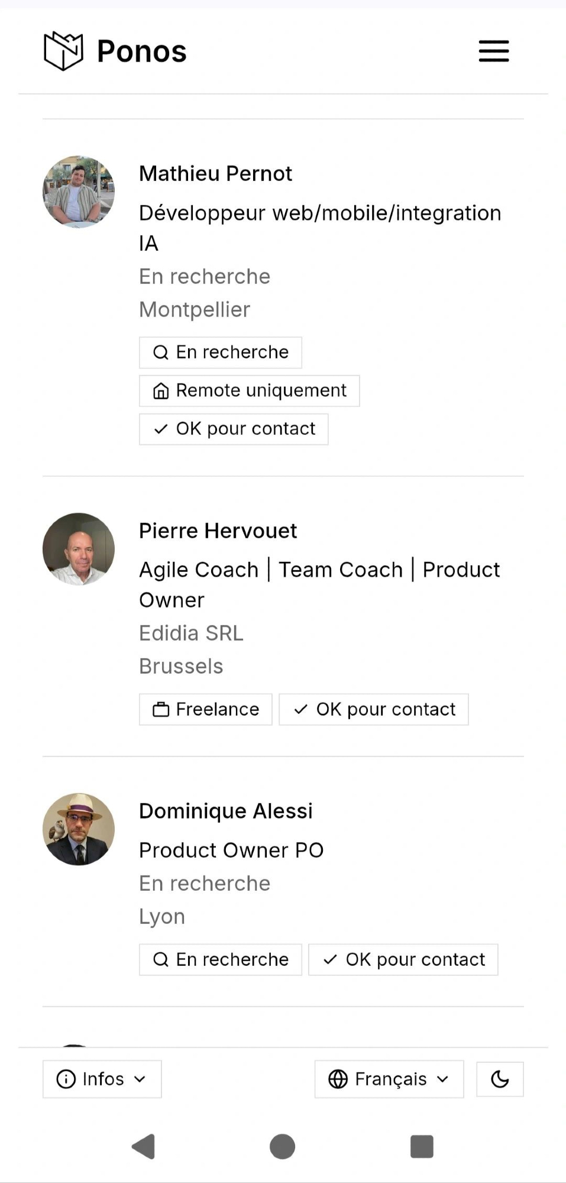This screenshot has width=566, height=1183.
Task: Click the Dominique Alessi name link
Action: coord(225,811)
